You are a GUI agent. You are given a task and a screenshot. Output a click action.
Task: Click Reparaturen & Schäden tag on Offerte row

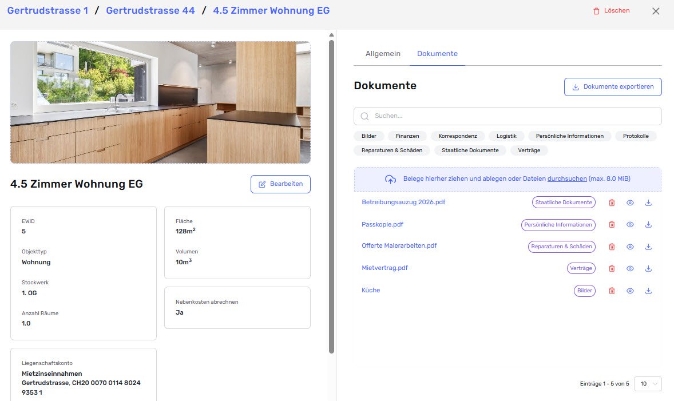click(x=561, y=247)
